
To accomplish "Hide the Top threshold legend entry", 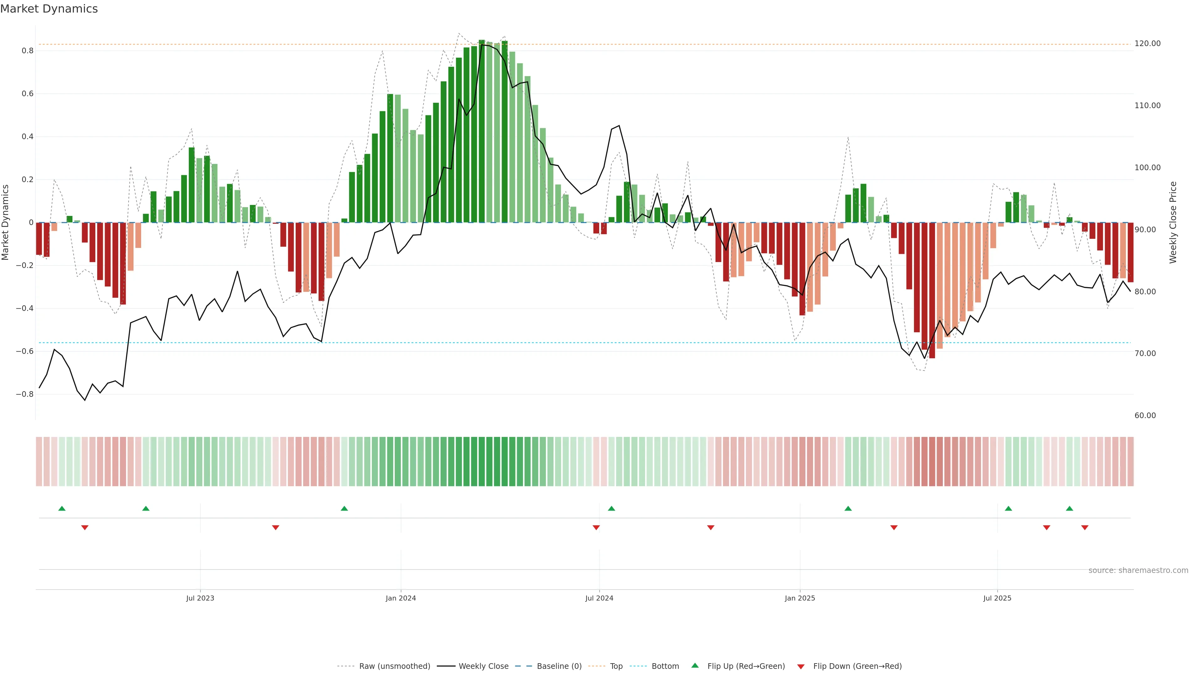I will pos(616,666).
